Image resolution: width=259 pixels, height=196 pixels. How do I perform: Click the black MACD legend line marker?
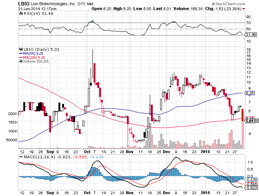pos(21,157)
